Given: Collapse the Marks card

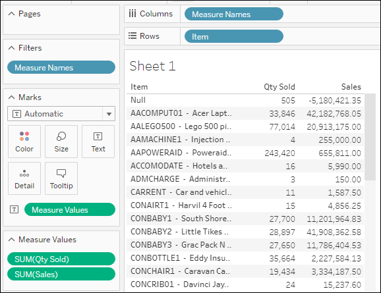Looking at the screenshot, I should click(x=11, y=97).
